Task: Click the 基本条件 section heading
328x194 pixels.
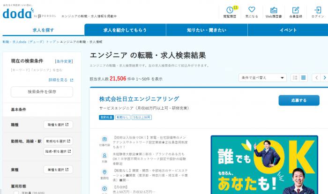Action: [18, 110]
